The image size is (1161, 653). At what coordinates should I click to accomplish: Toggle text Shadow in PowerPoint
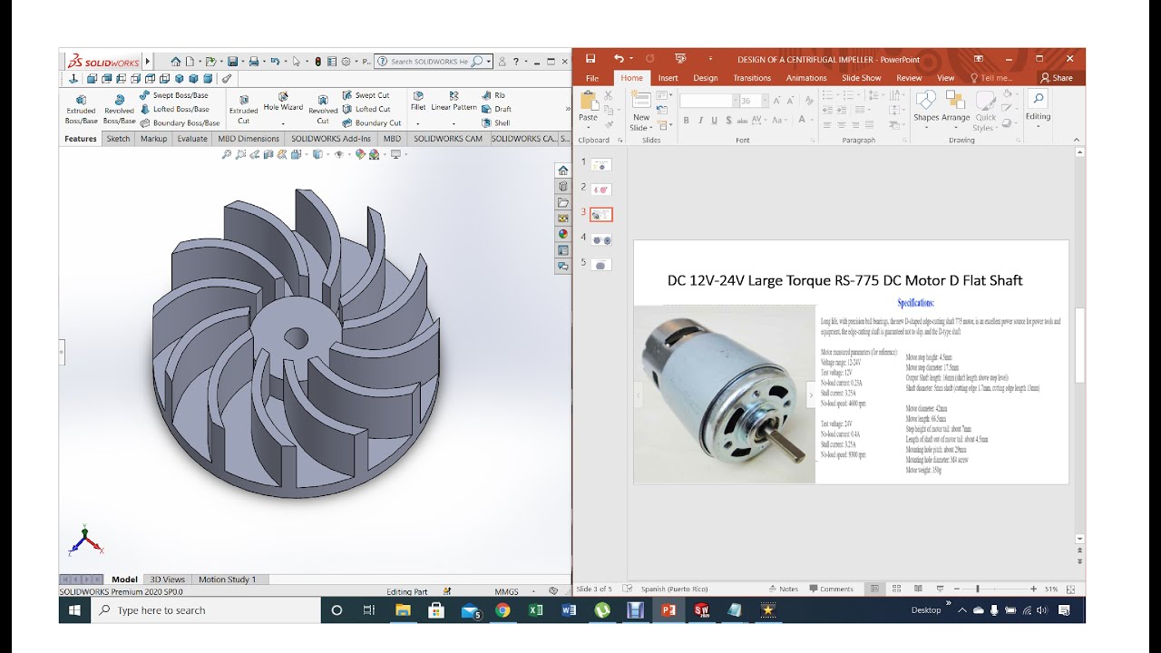click(730, 120)
